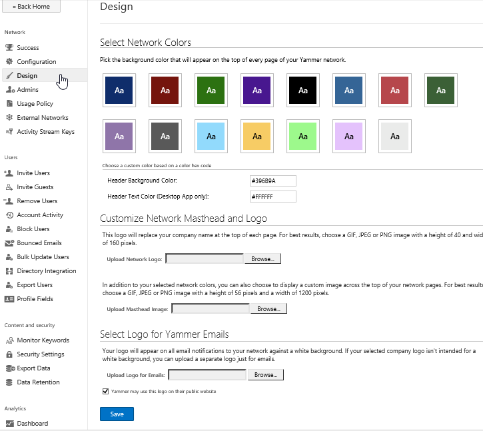483x431 pixels.
Task: Click the Security Settings lock icon
Action: point(9,354)
